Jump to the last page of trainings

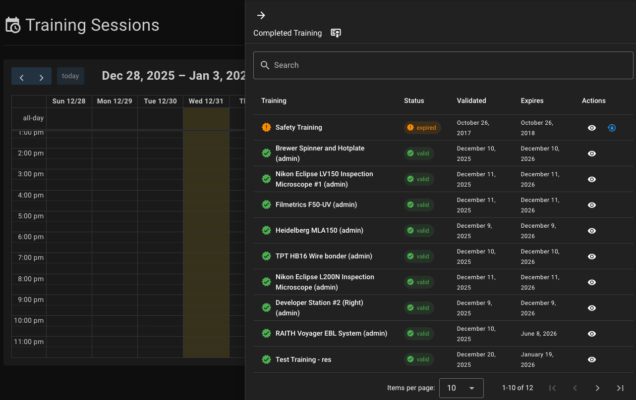click(620, 388)
